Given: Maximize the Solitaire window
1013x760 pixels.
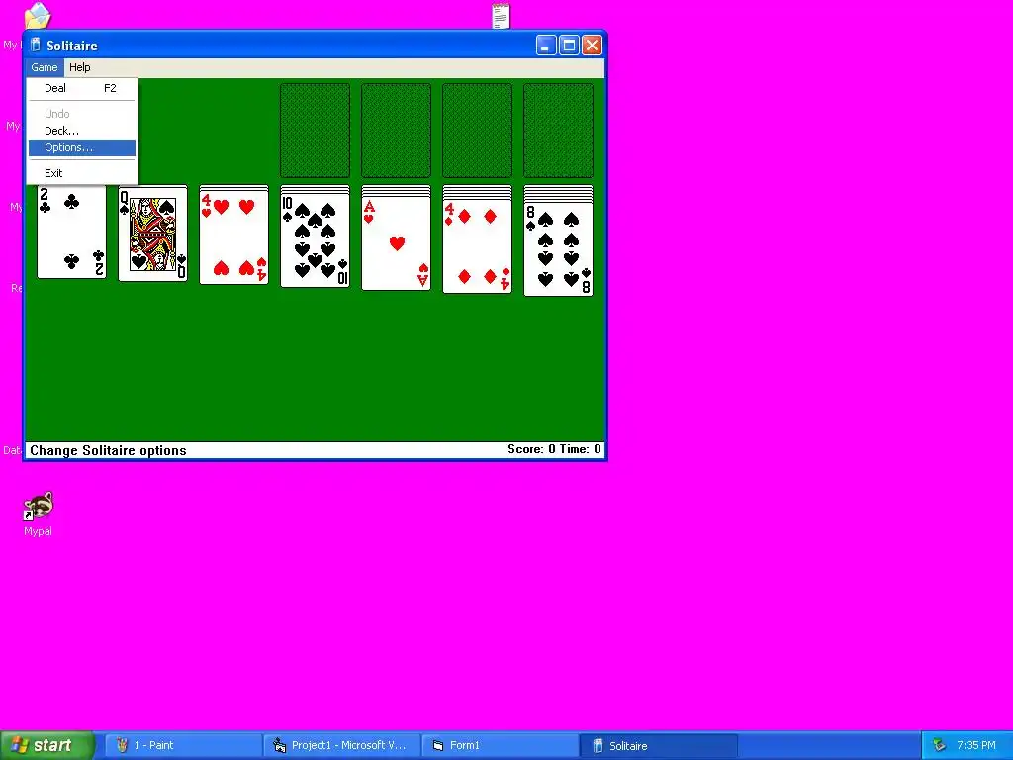Looking at the screenshot, I should (569, 46).
